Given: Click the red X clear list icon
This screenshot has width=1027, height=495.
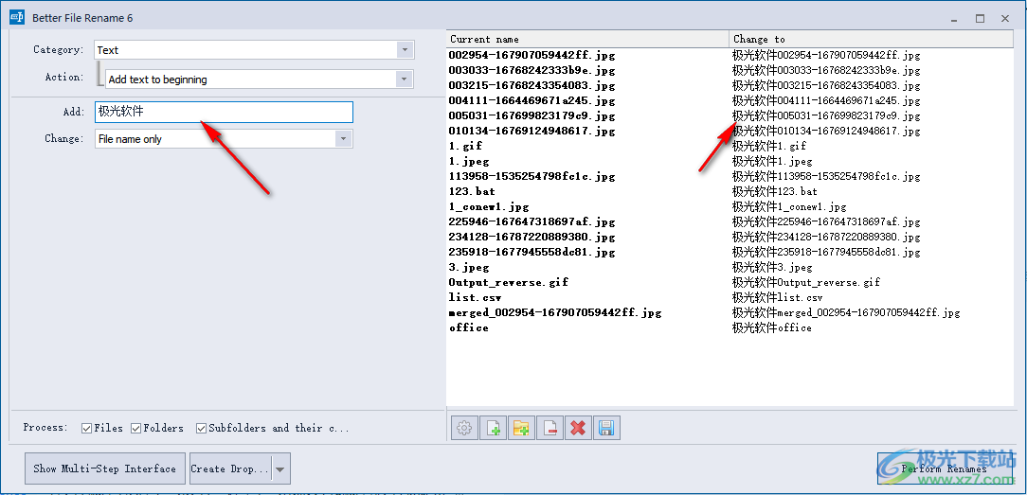Looking at the screenshot, I should coord(578,429).
